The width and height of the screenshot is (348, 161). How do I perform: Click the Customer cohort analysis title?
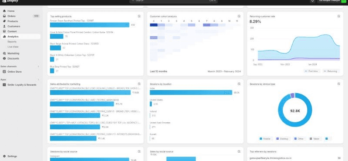tap(163, 17)
